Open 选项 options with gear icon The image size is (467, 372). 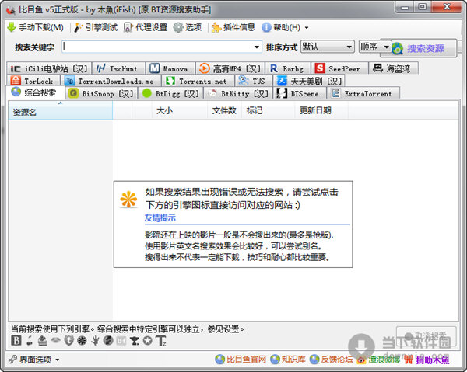[x=188, y=28]
